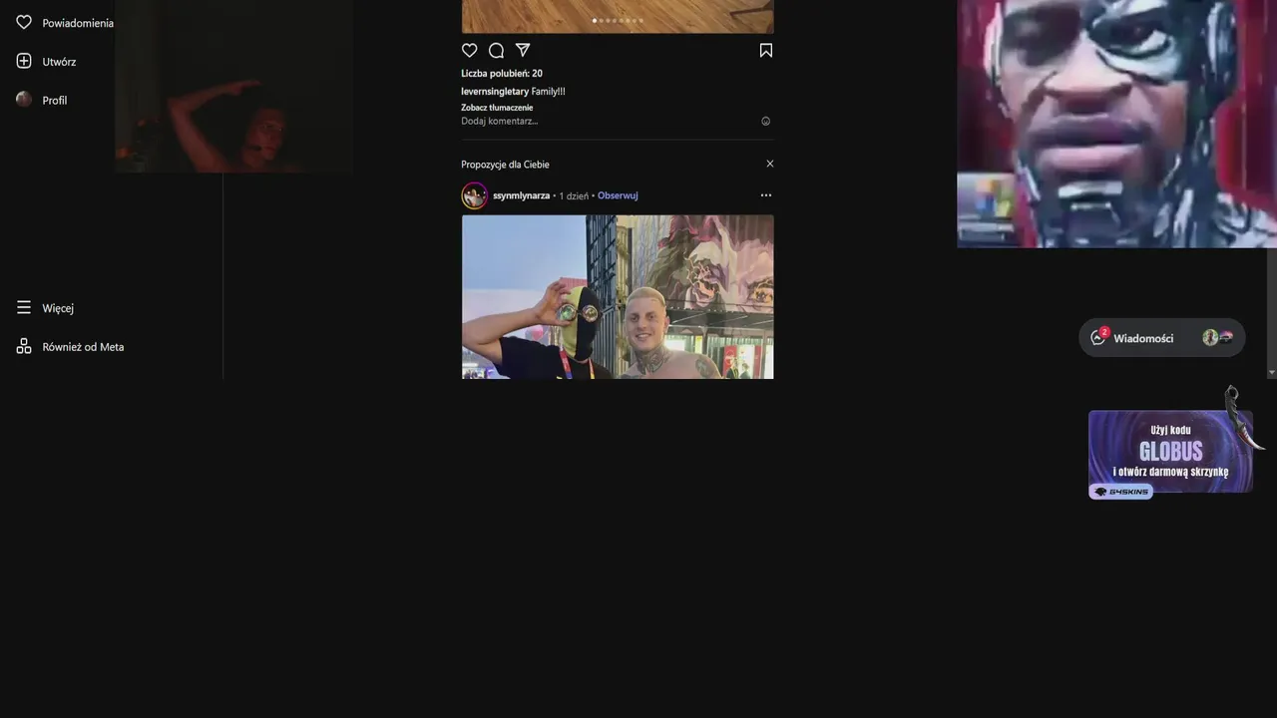1277x718 pixels.
Task: Save the post with bookmark icon
Action: (x=765, y=50)
